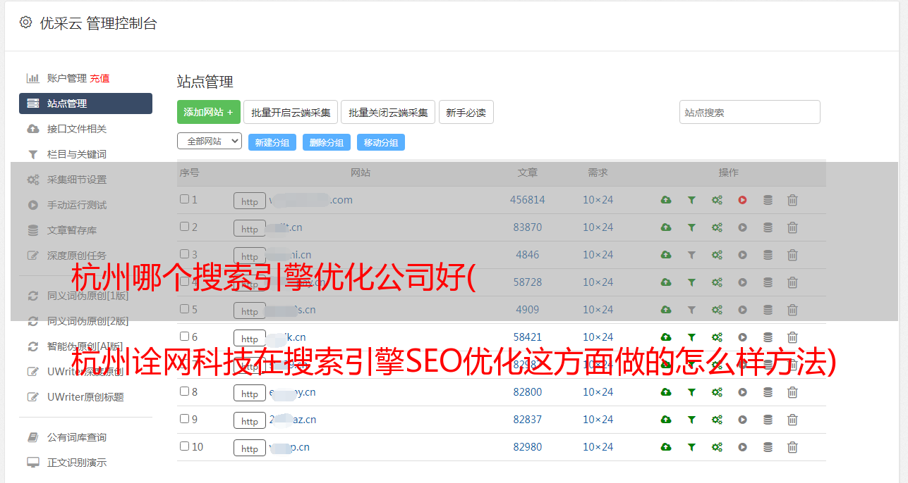Open 文章暂存库 from the sidebar
Image resolution: width=908 pixels, height=483 pixels.
72,230
